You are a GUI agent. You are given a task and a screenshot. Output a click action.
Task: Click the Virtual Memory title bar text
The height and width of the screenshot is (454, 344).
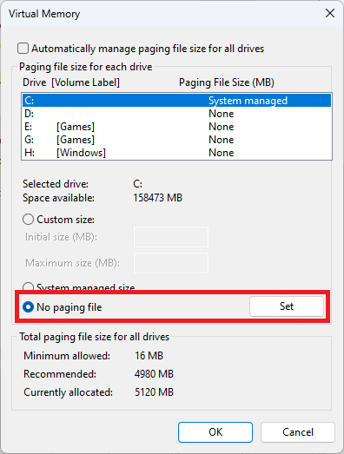click(x=44, y=14)
